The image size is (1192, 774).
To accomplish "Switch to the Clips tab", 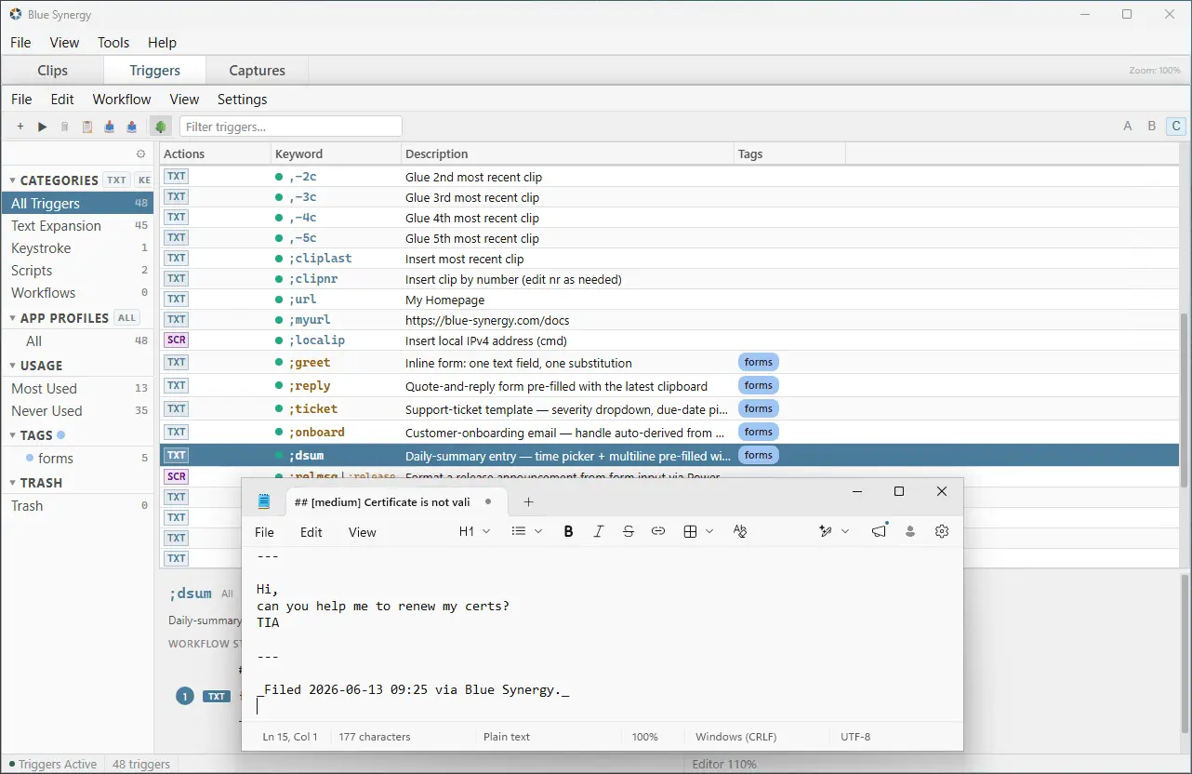I will [52, 70].
